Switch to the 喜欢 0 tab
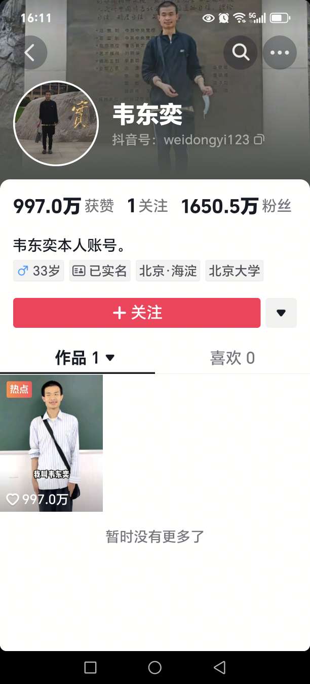This screenshot has width=310, height=684. [x=232, y=358]
